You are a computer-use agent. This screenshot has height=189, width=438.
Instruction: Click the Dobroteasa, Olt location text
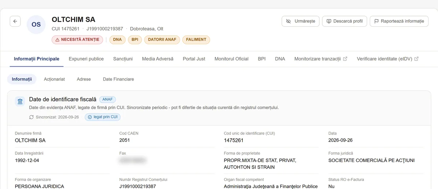coord(147,29)
